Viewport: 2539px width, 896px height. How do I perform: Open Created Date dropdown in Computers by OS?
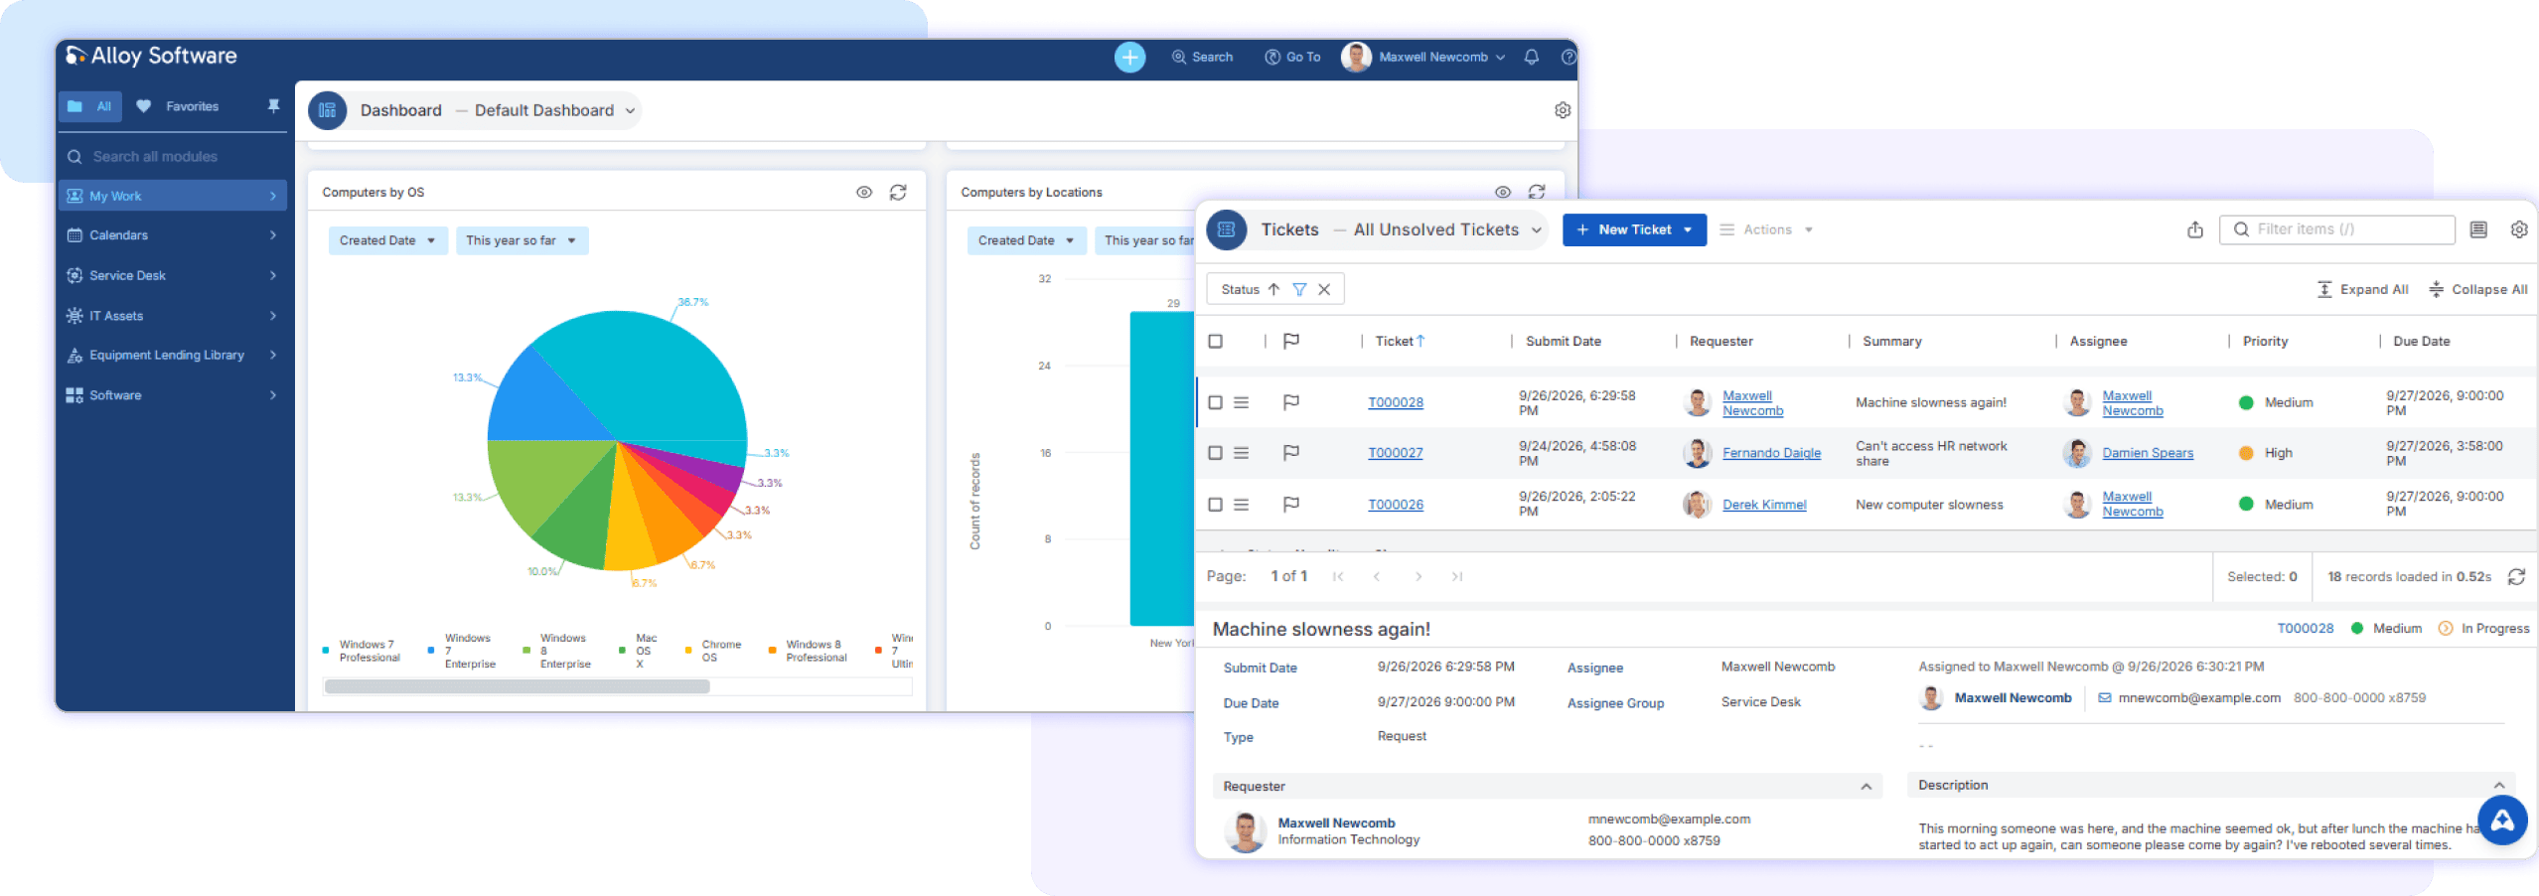click(387, 240)
